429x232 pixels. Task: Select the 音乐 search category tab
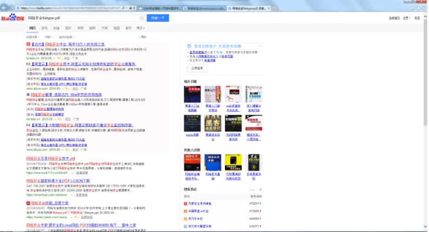click(129, 28)
